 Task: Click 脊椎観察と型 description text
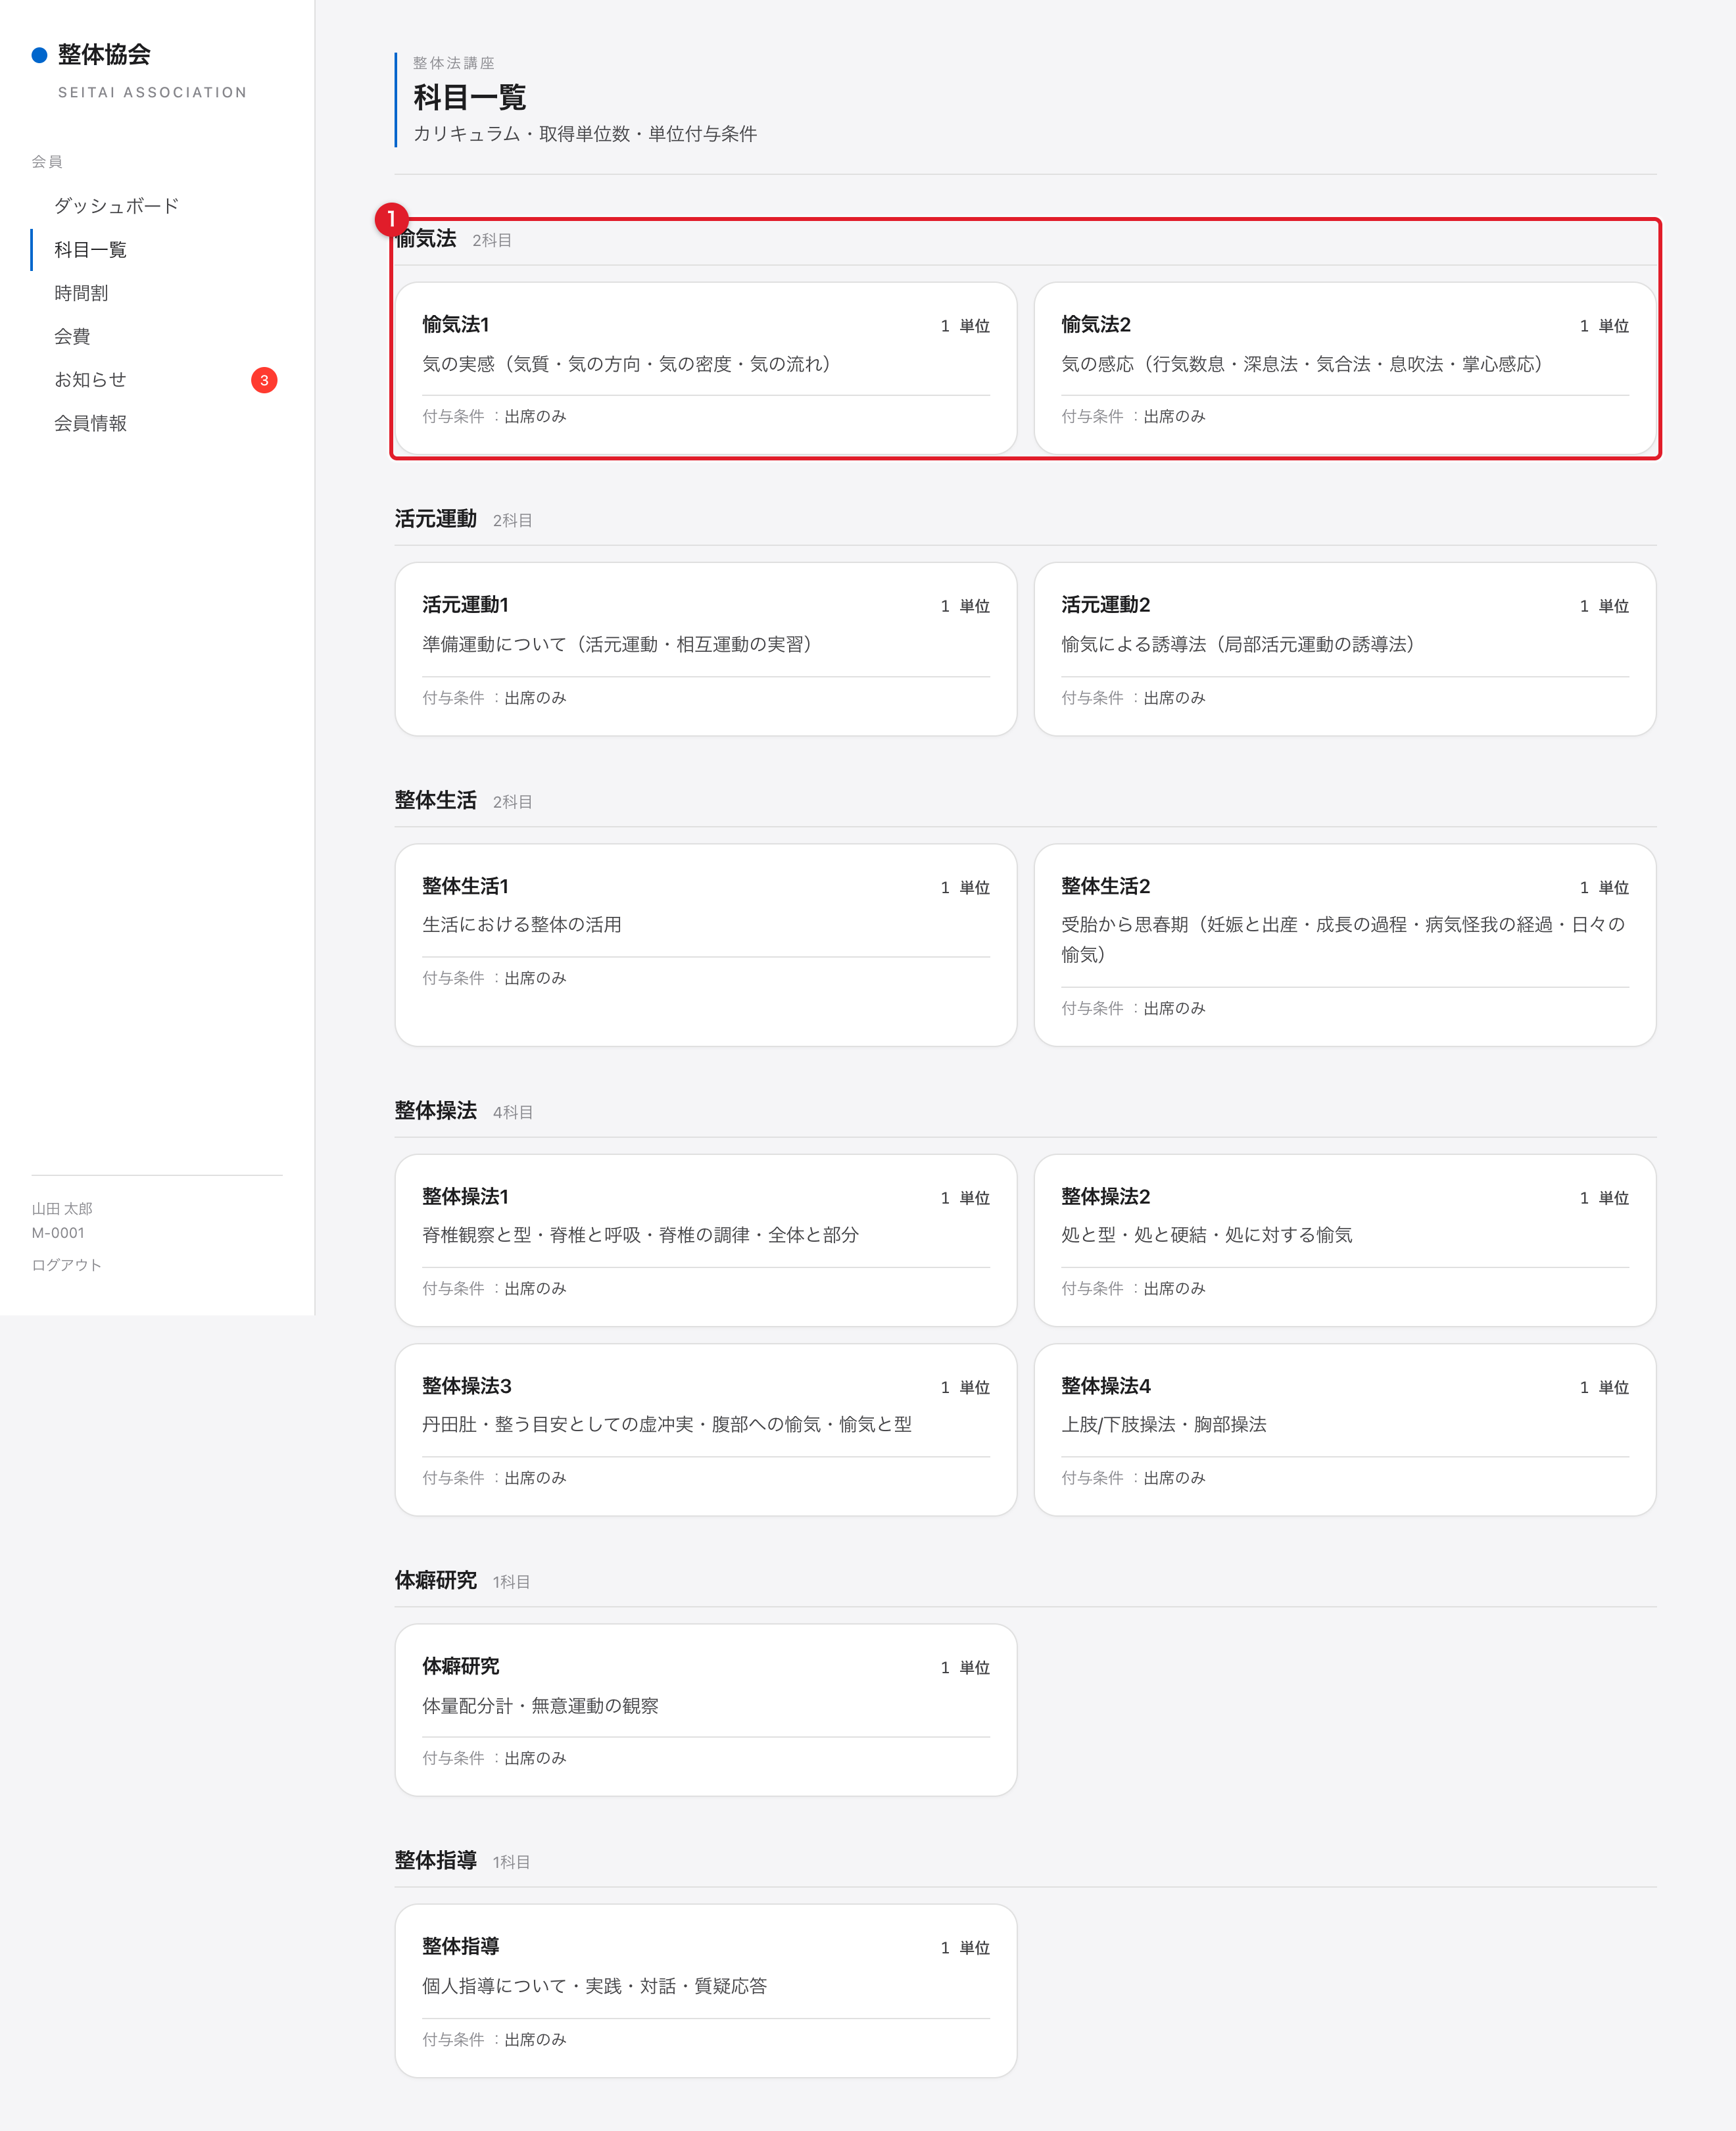tap(641, 1235)
